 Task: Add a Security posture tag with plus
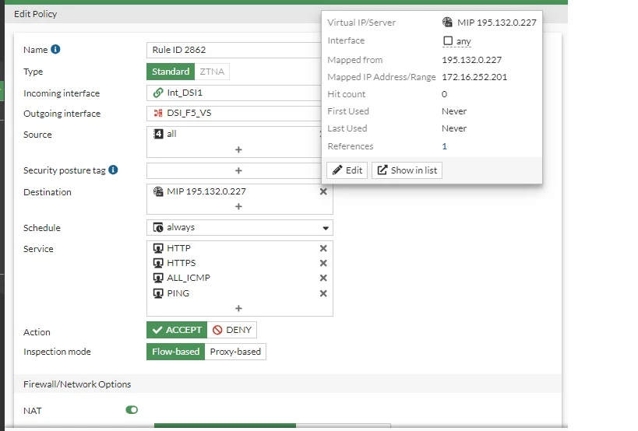pos(239,170)
